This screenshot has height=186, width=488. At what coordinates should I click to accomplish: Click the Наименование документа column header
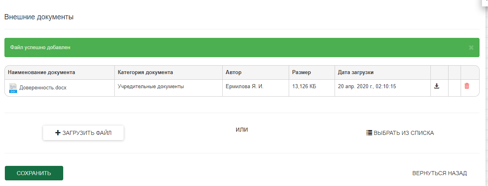coord(41,72)
